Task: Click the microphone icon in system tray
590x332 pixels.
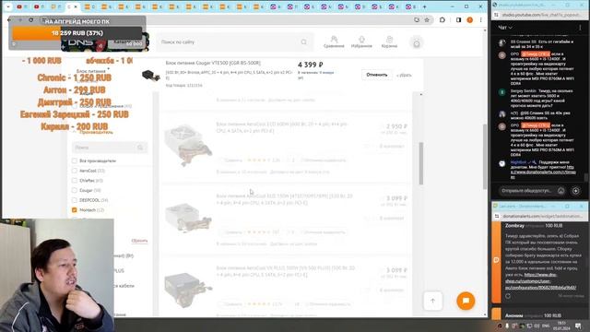Action: click(507, 326)
